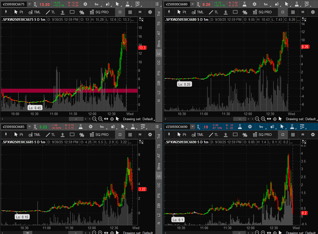Open the L2 side tab beside the 6675 chart

159,92
